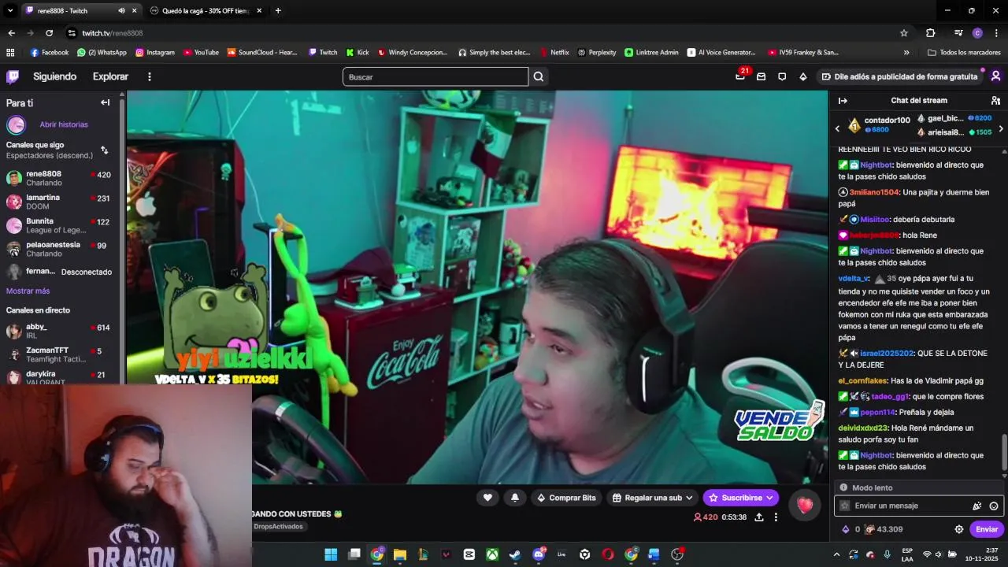This screenshot has height=567, width=1008.
Task: Sort followed channels list
Action: tap(104, 150)
